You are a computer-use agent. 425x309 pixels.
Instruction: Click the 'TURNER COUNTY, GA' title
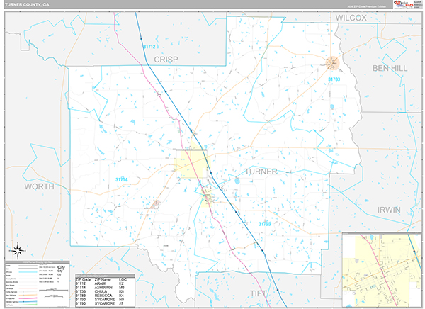pos(27,5)
